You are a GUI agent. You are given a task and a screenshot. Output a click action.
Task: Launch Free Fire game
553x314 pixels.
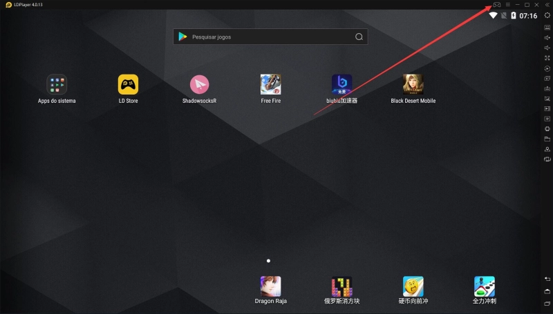(270, 84)
